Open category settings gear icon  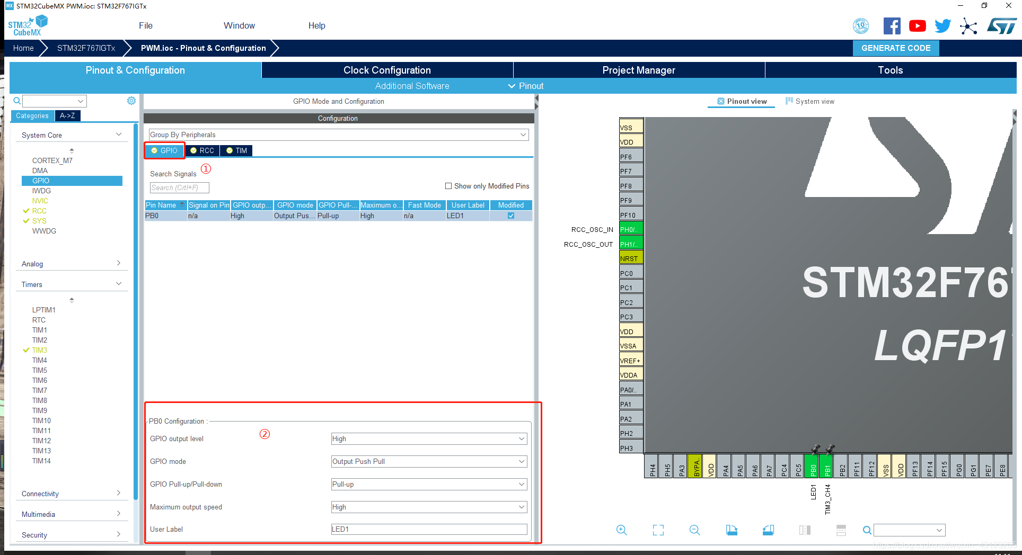tap(131, 101)
